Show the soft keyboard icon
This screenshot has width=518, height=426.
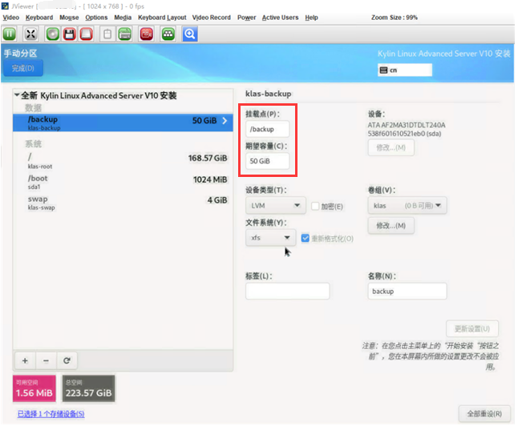pos(124,34)
